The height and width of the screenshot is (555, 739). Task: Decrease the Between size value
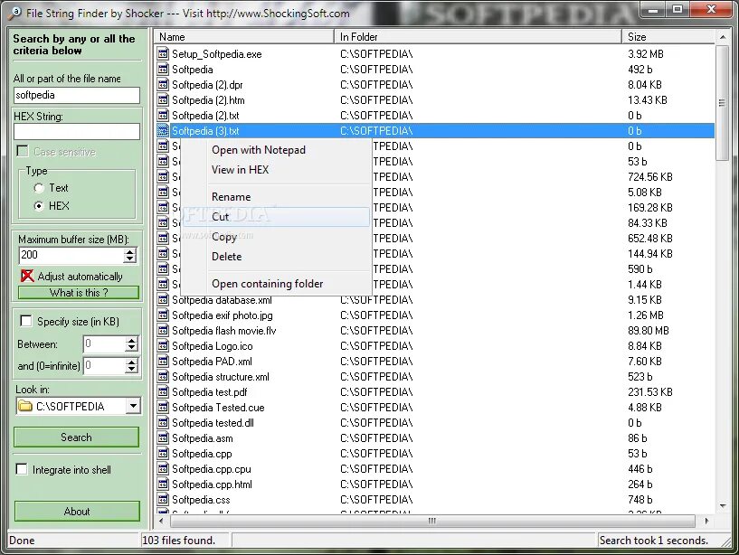132,348
